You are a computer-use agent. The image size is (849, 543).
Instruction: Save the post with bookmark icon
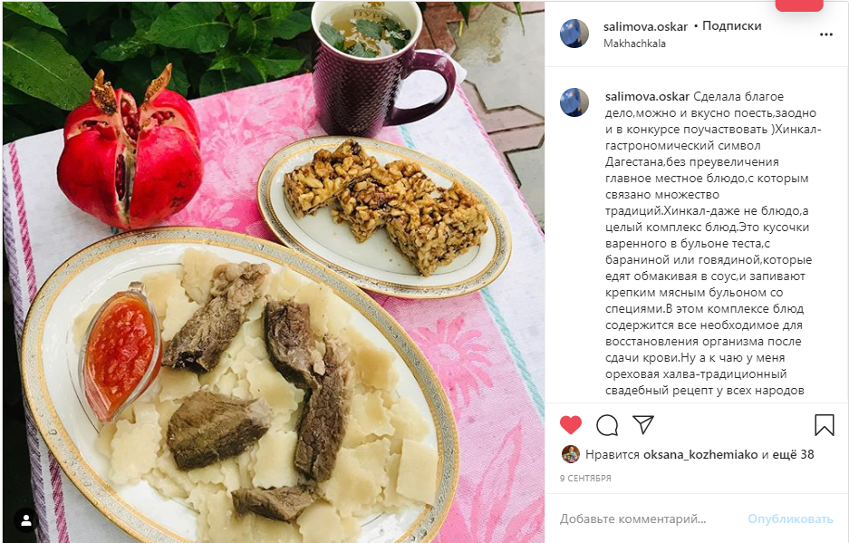click(x=825, y=425)
